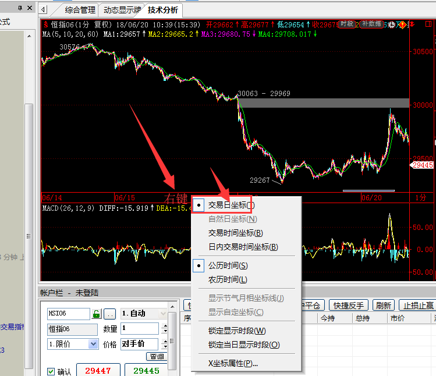
Task: Click the scroll-up arrow in order panel
Action: pos(172,307)
